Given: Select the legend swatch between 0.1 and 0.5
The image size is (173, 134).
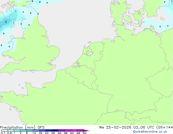Looking at the screenshot, I should point(5,130).
